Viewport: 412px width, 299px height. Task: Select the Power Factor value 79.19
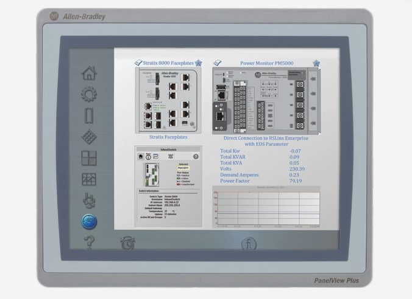[296, 181]
